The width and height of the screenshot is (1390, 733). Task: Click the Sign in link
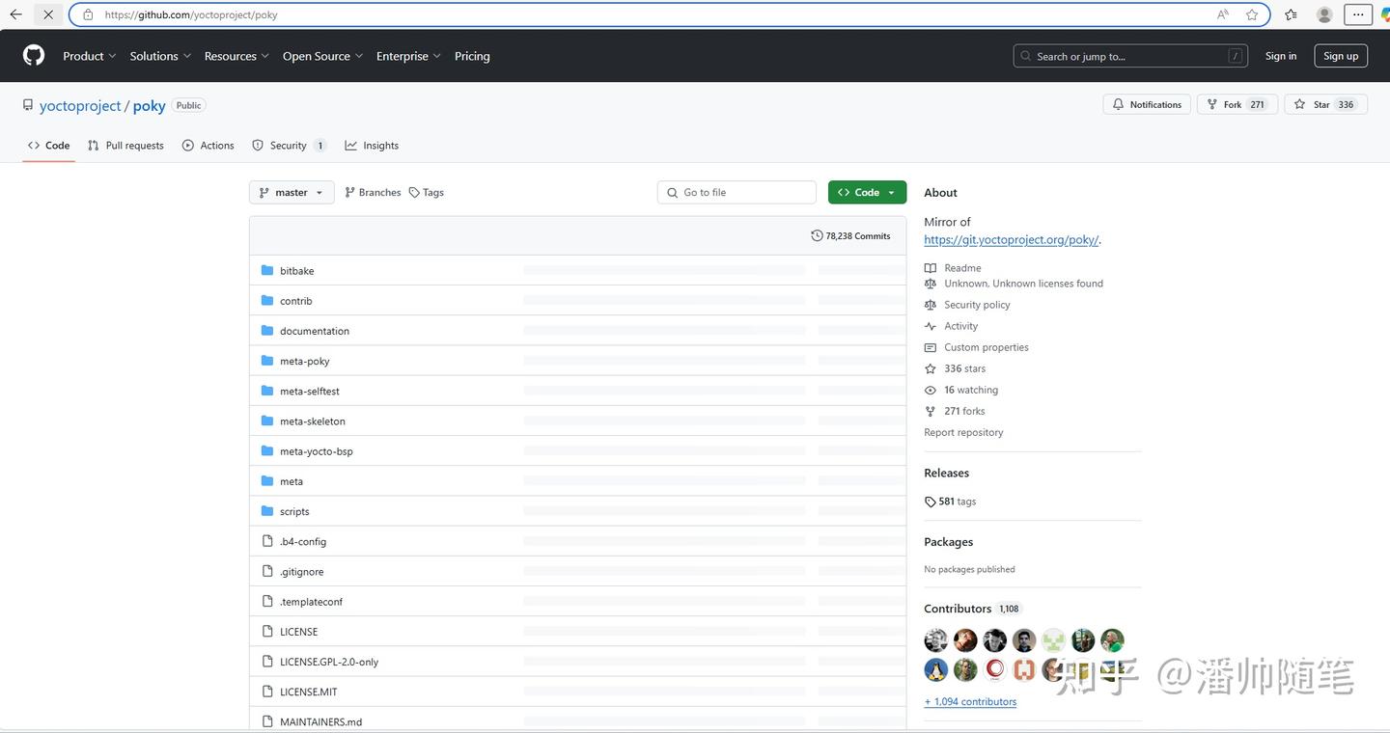click(1281, 56)
